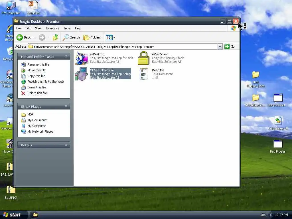Go to My Network Places
This screenshot has width=292, height=219.
point(40,131)
